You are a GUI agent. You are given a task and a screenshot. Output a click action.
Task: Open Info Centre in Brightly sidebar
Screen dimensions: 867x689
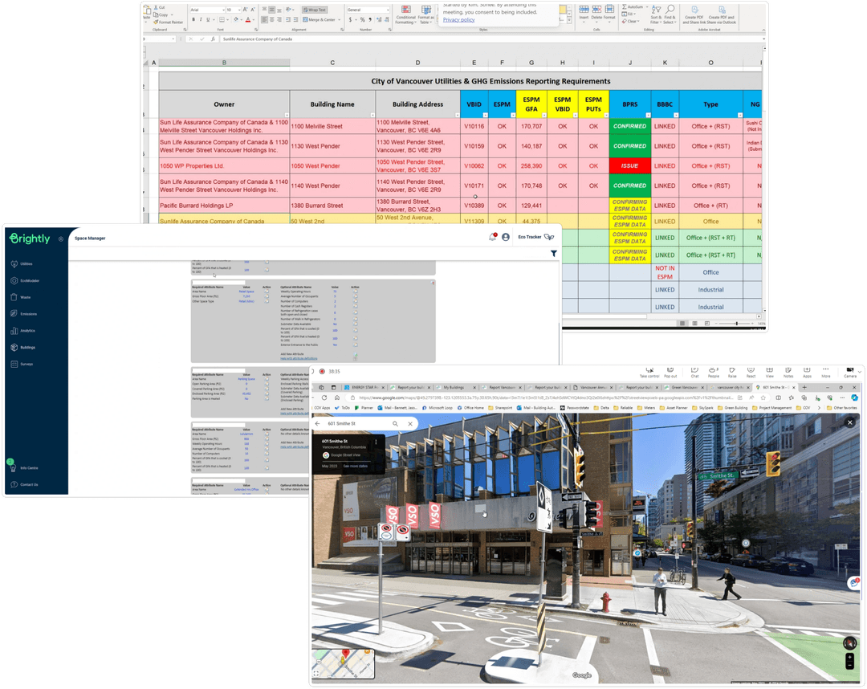click(24, 468)
